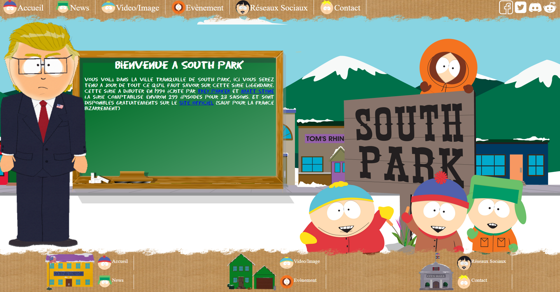Click the South Park Elementary school building image
The width and height of the screenshot is (560, 292).
click(69, 272)
